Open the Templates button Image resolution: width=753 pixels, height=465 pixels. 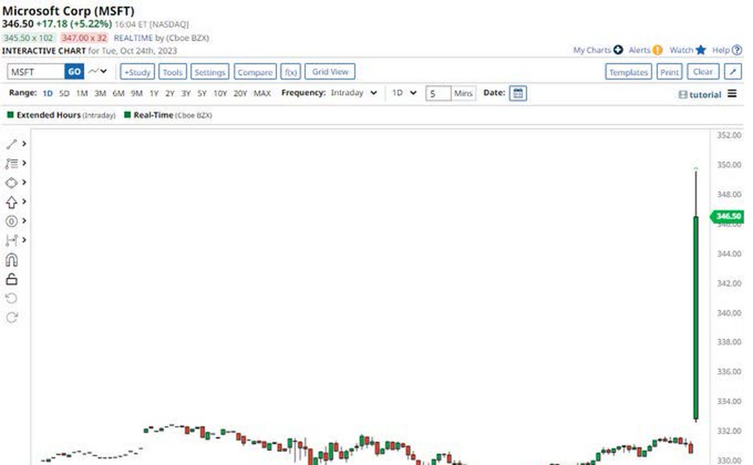pos(628,72)
